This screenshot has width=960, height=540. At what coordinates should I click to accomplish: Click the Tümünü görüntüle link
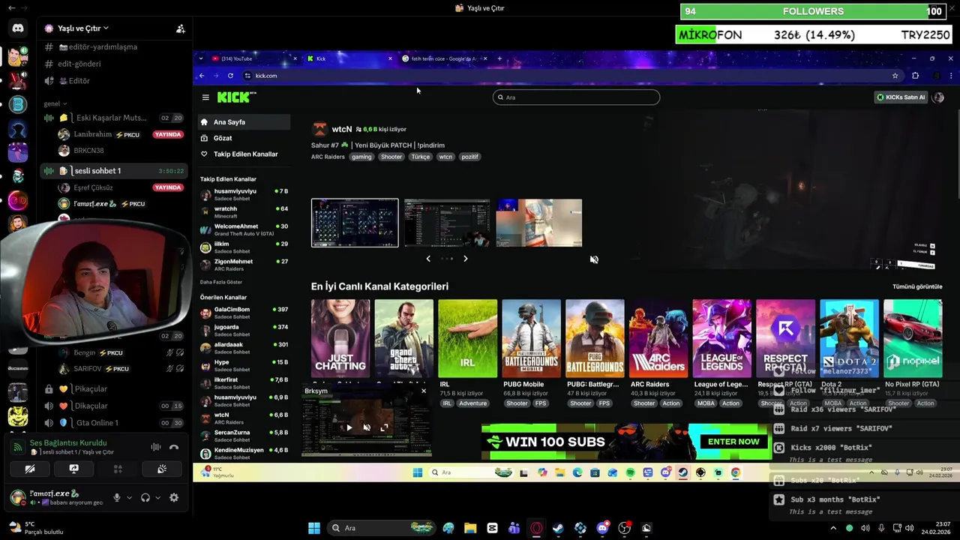pos(917,286)
